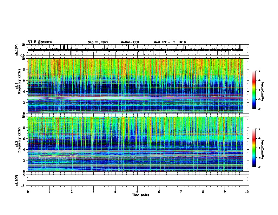Click time axis tick label '2'
The width and height of the screenshot is (278, 215).
coord(72,192)
